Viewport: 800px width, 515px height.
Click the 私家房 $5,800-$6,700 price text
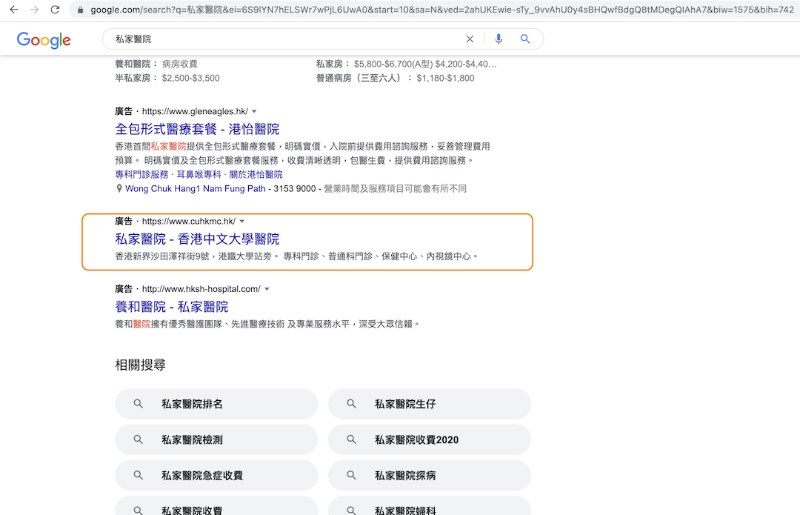click(406, 64)
